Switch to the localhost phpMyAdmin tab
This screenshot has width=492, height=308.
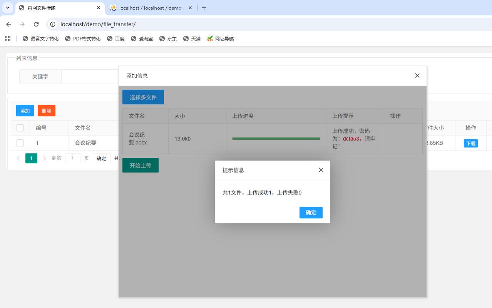(150, 8)
